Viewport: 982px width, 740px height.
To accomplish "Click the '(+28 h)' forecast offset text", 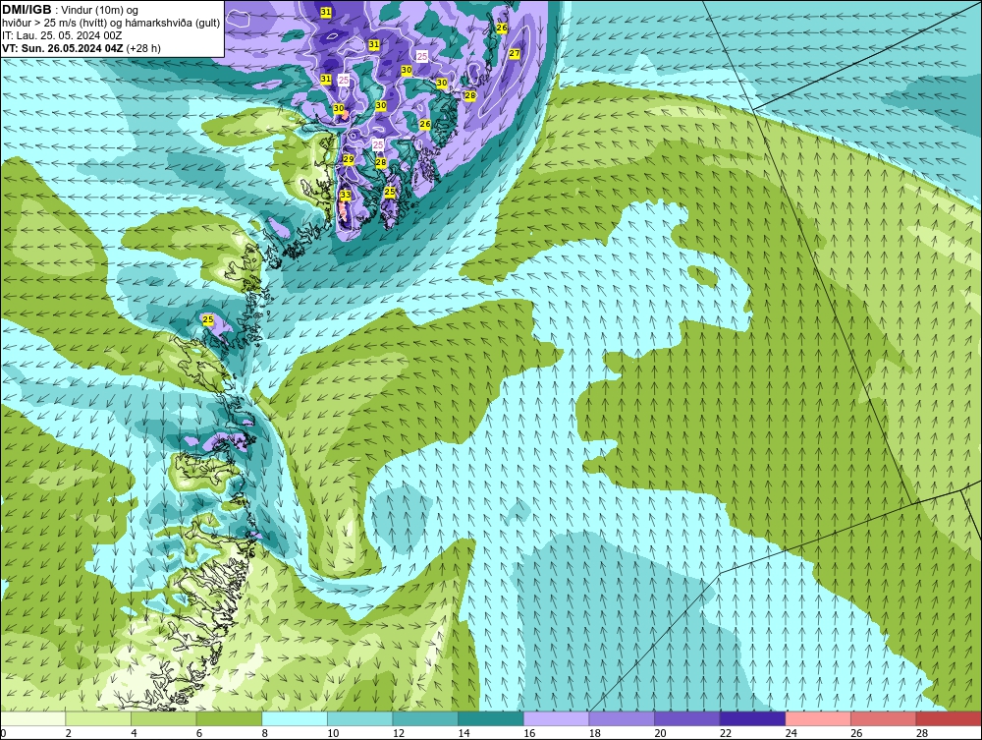I will tap(143, 48).
